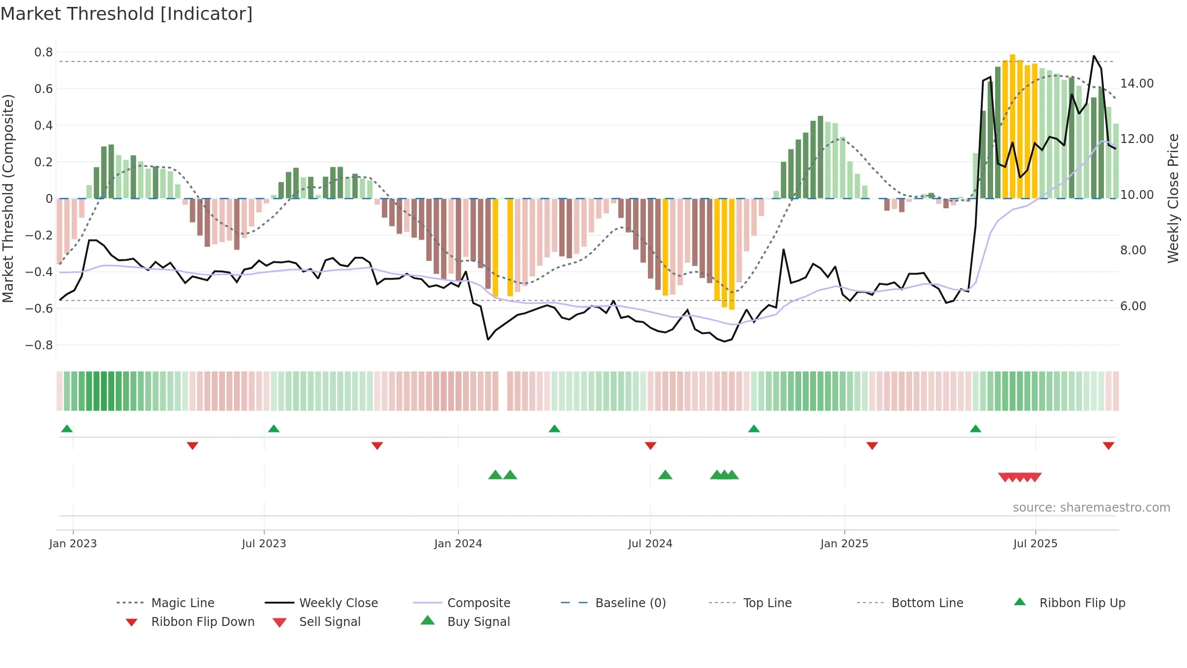The image size is (1187, 668).
Task: Click the Ribbon Flip Down triangle around May 2023
Action: coord(192,446)
